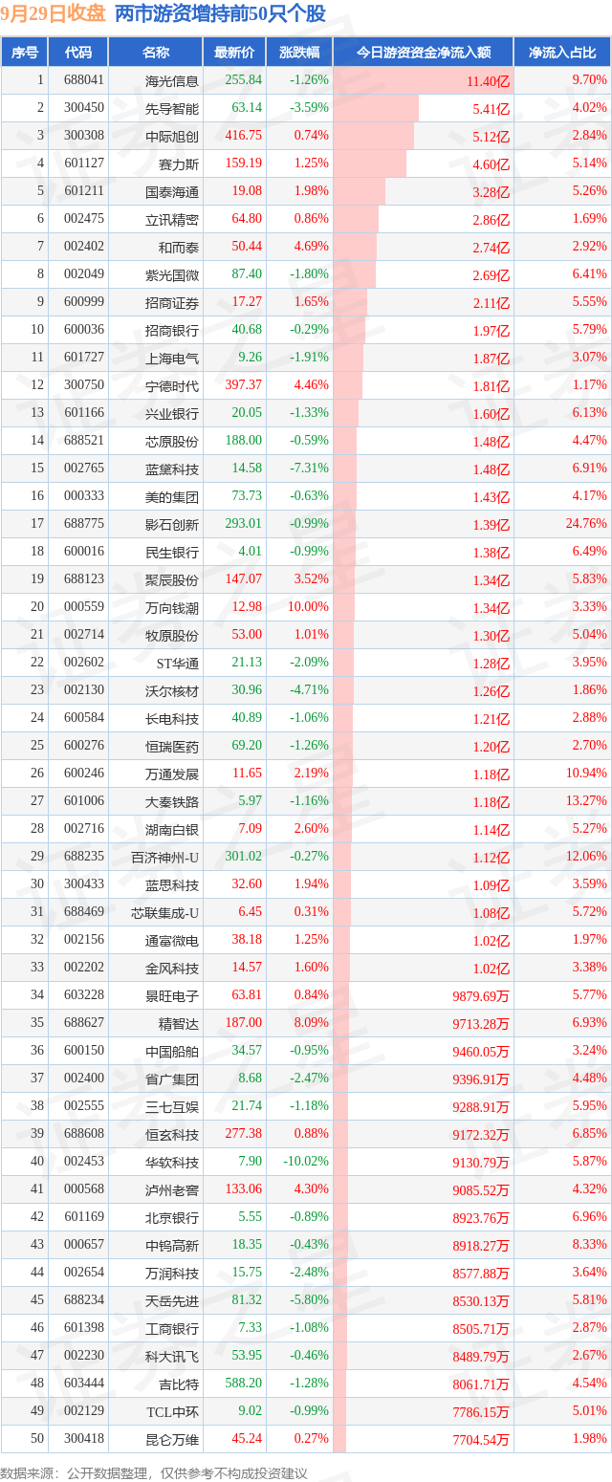612x1482 pixels.
Task: Select stock code 002130
Action: 84,690
